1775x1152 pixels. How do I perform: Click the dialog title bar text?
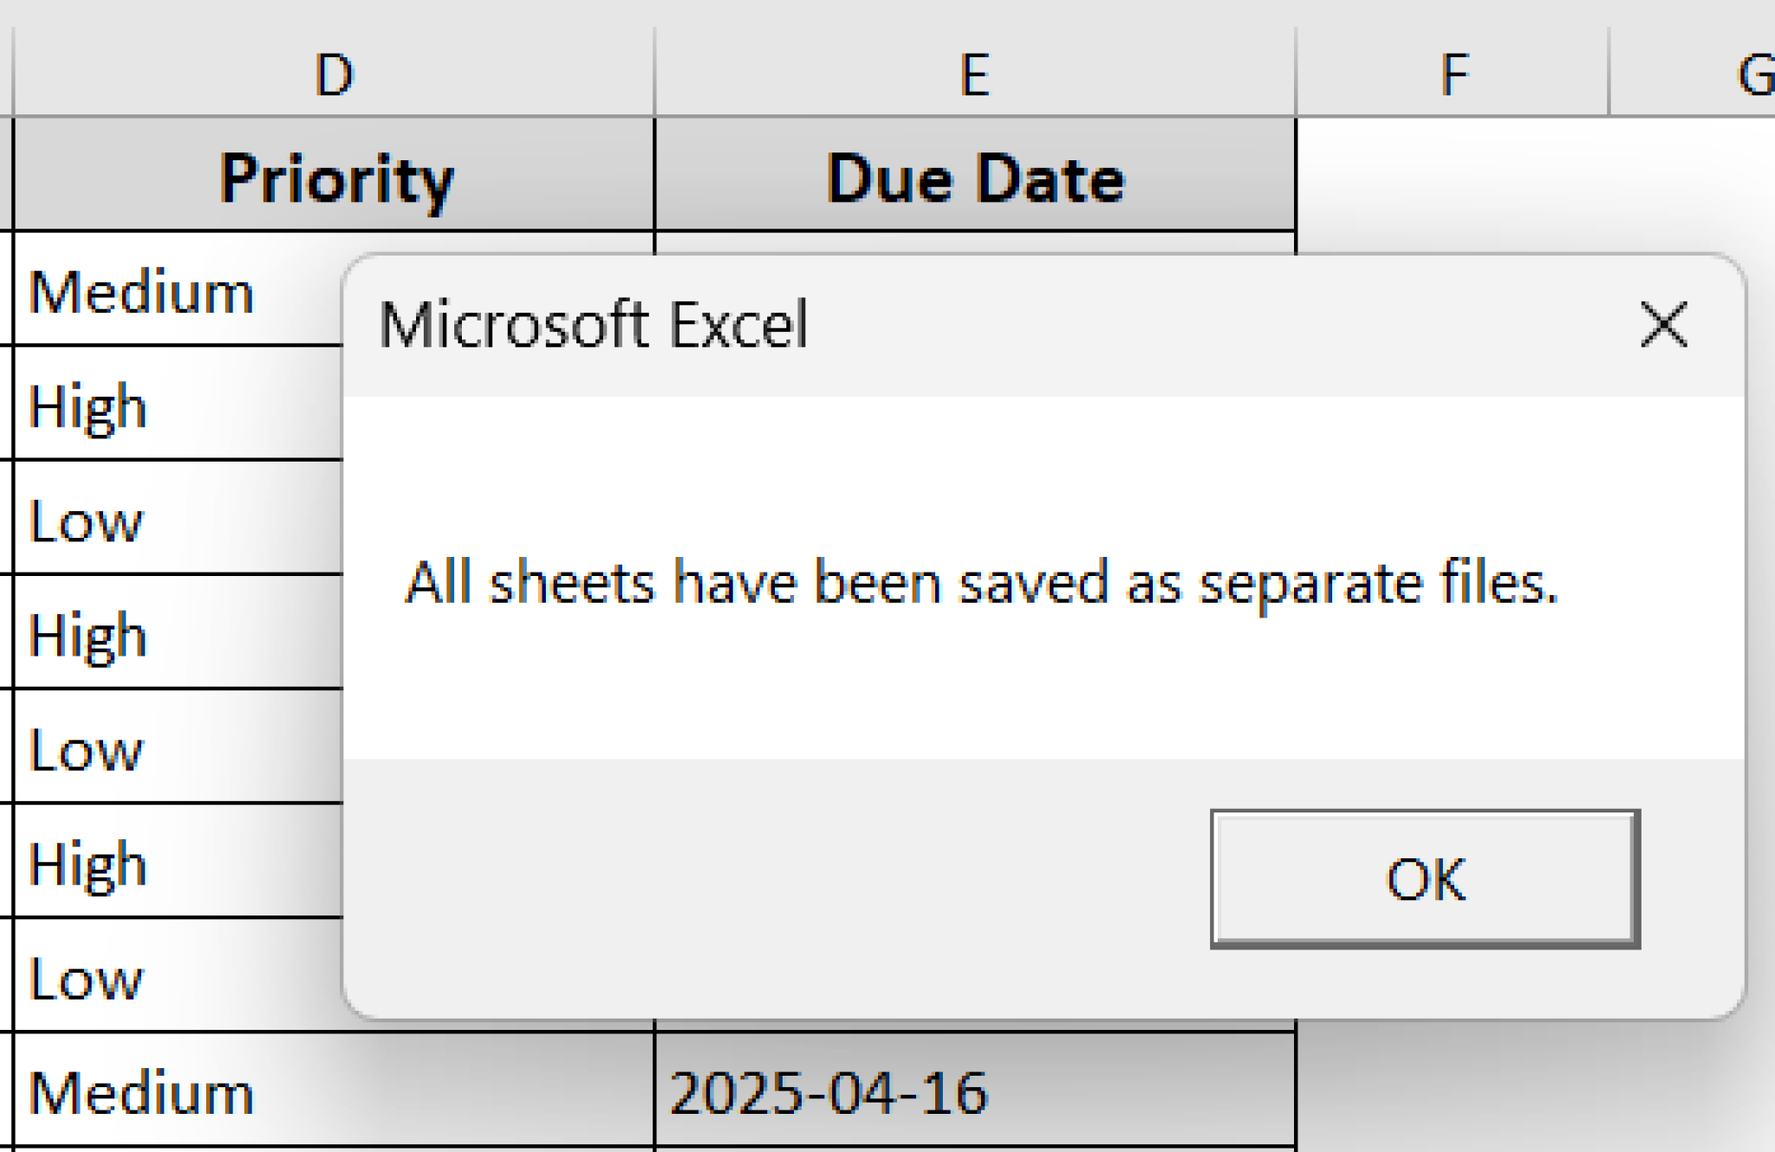tap(595, 325)
